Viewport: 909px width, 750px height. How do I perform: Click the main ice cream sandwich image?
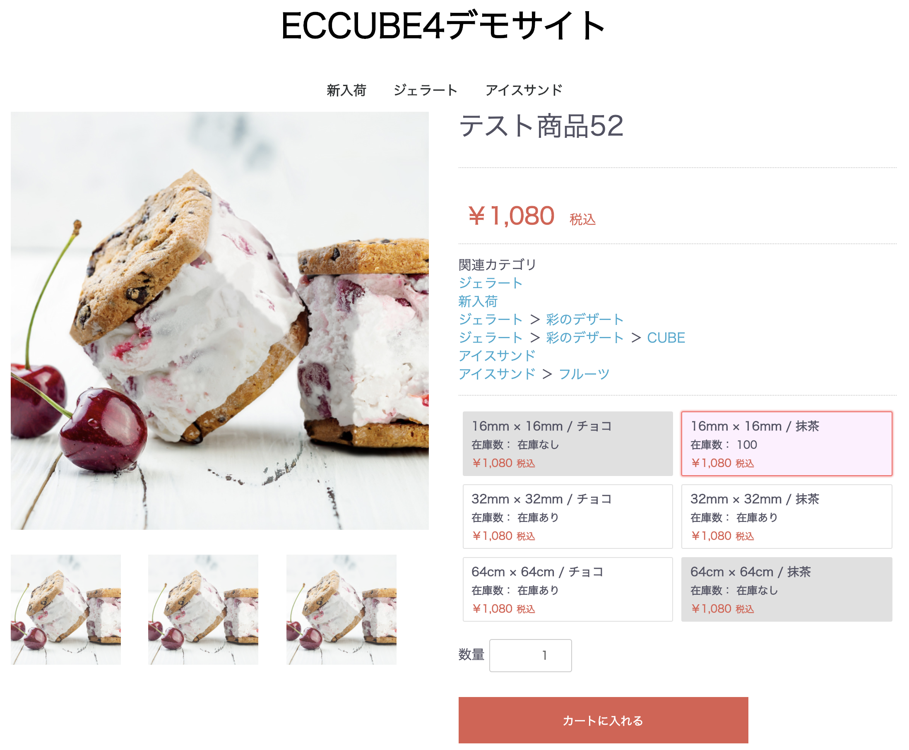219,320
